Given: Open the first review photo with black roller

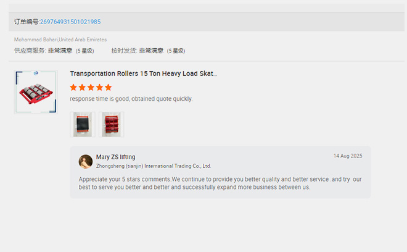Looking at the screenshot, I should [83, 124].
